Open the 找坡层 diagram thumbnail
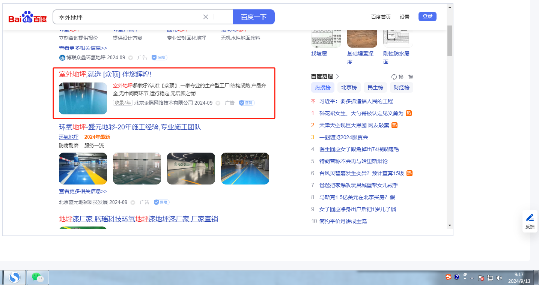Image resolution: width=539 pixels, height=285 pixels. [326, 38]
